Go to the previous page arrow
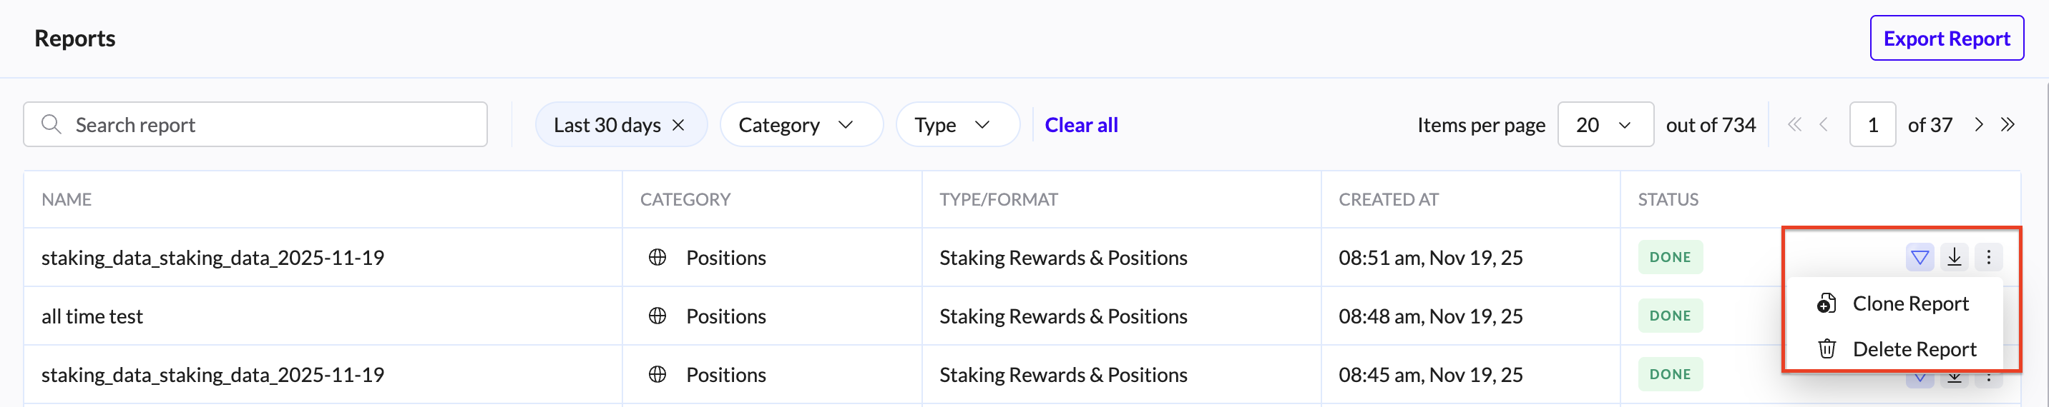2049x407 pixels. click(1824, 124)
